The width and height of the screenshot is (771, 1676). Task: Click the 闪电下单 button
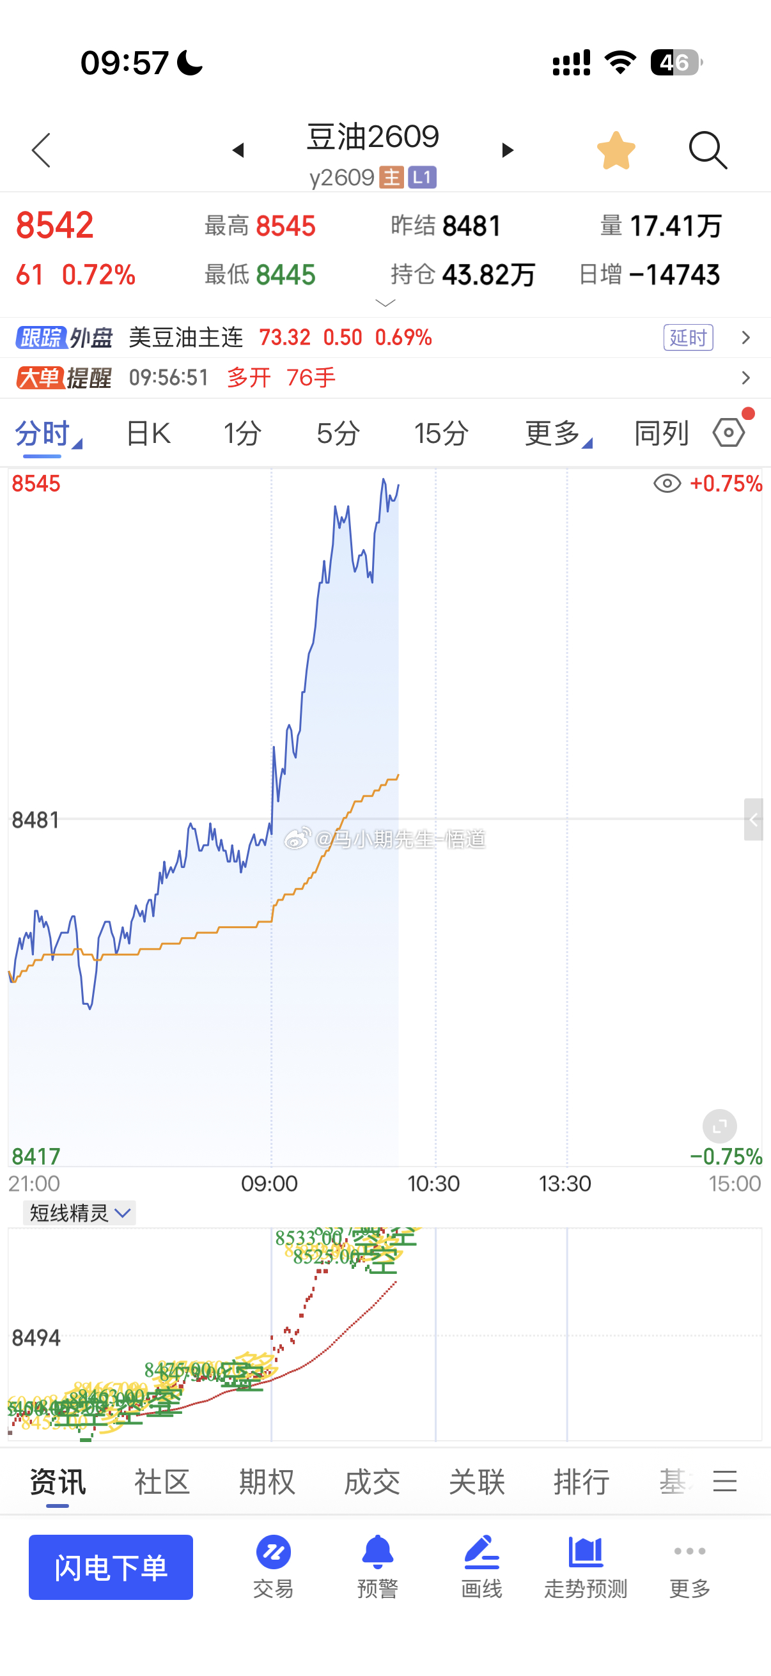(x=111, y=1567)
